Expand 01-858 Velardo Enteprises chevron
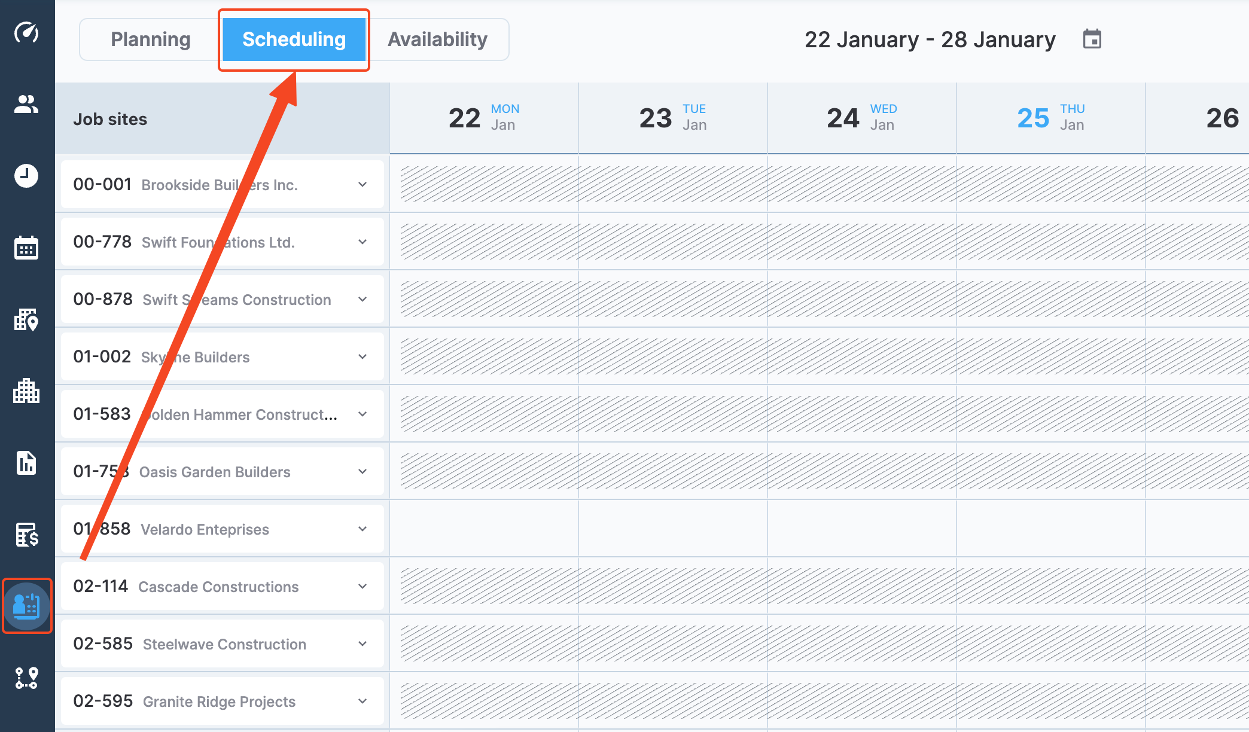The width and height of the screenshot is (1249, 732). (362, 529)
